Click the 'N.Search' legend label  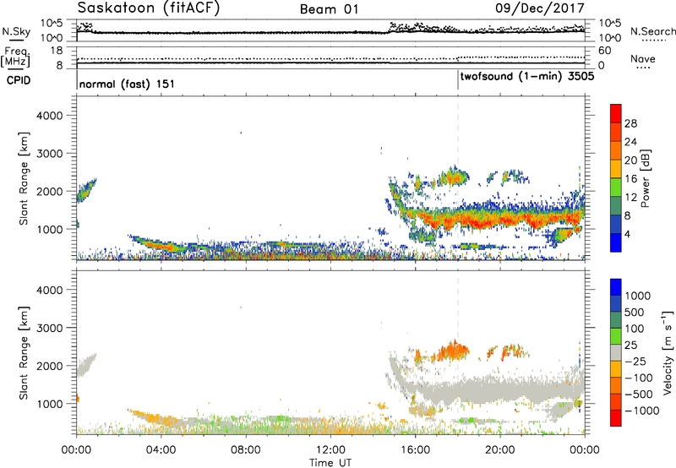(x=652, y=31)
